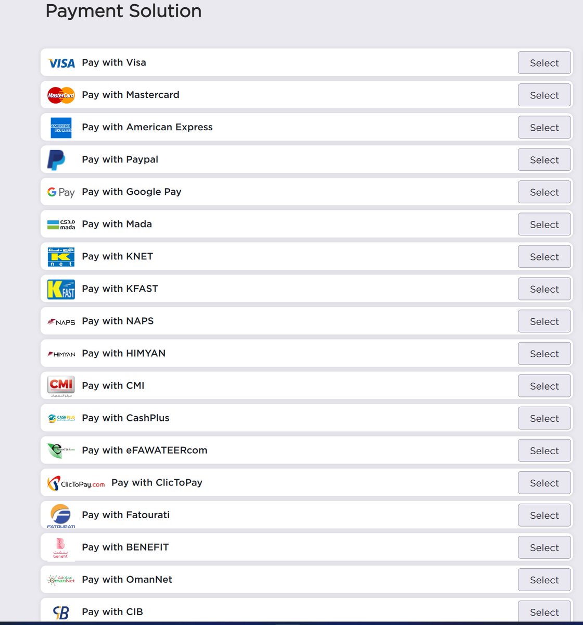Click the Mastercard logo icon
Viewport: 583px width, 625px height.
point(61,95)
